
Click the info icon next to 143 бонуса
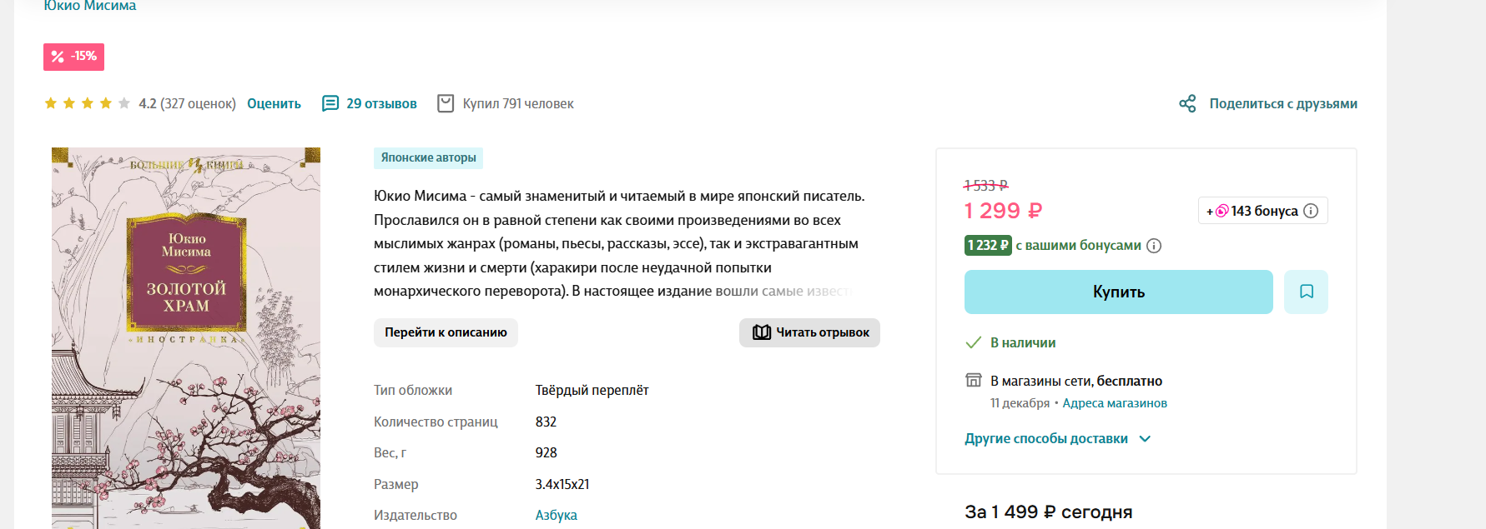(x=1311, y=211)
